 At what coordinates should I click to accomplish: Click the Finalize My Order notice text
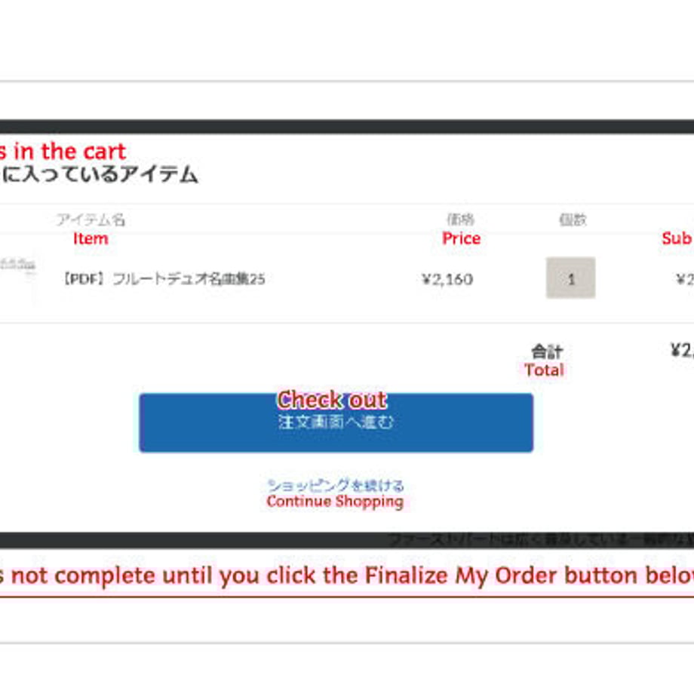pyautogui.click(x=347, y=576)
